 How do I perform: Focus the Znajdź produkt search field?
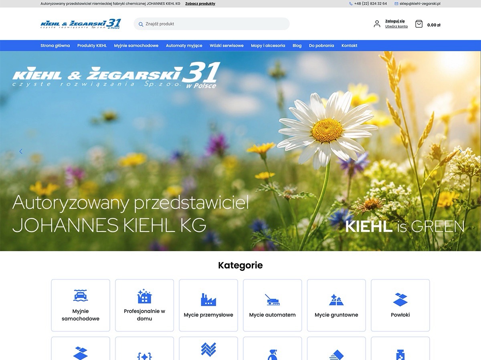(212, 24)
